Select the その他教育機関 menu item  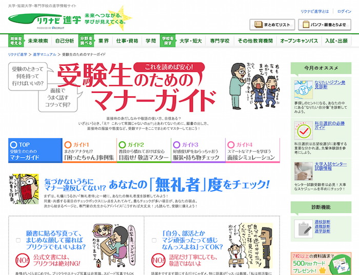pos(255,41)
